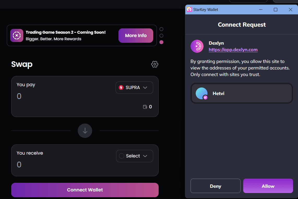Click the StarKey Wallet title bar icon
The width and height of the screenshot is (298, 199).
click(189, 10)
